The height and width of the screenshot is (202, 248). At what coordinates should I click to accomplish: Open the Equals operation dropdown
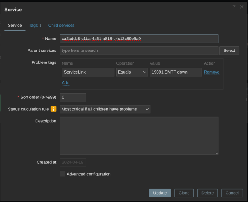point(132,72)
